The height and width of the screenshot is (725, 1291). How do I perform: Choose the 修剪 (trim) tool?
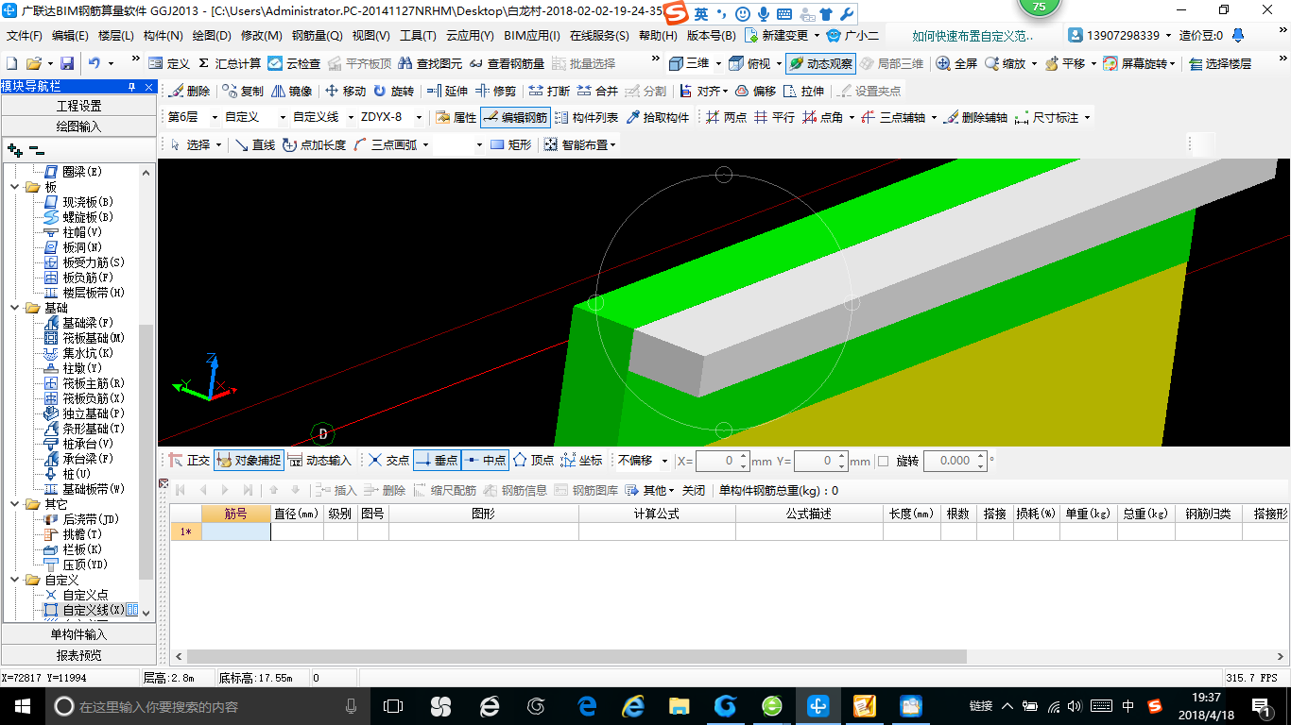496,92
